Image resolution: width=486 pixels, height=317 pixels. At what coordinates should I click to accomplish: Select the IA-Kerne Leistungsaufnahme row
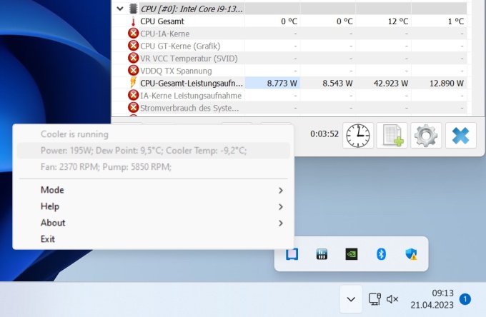pos(290,96)
